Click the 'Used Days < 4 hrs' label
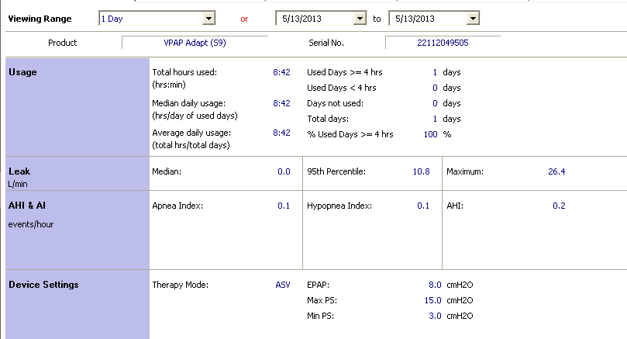Image resolution: width=627 pixels, height=339 pixels. [342, 88]
